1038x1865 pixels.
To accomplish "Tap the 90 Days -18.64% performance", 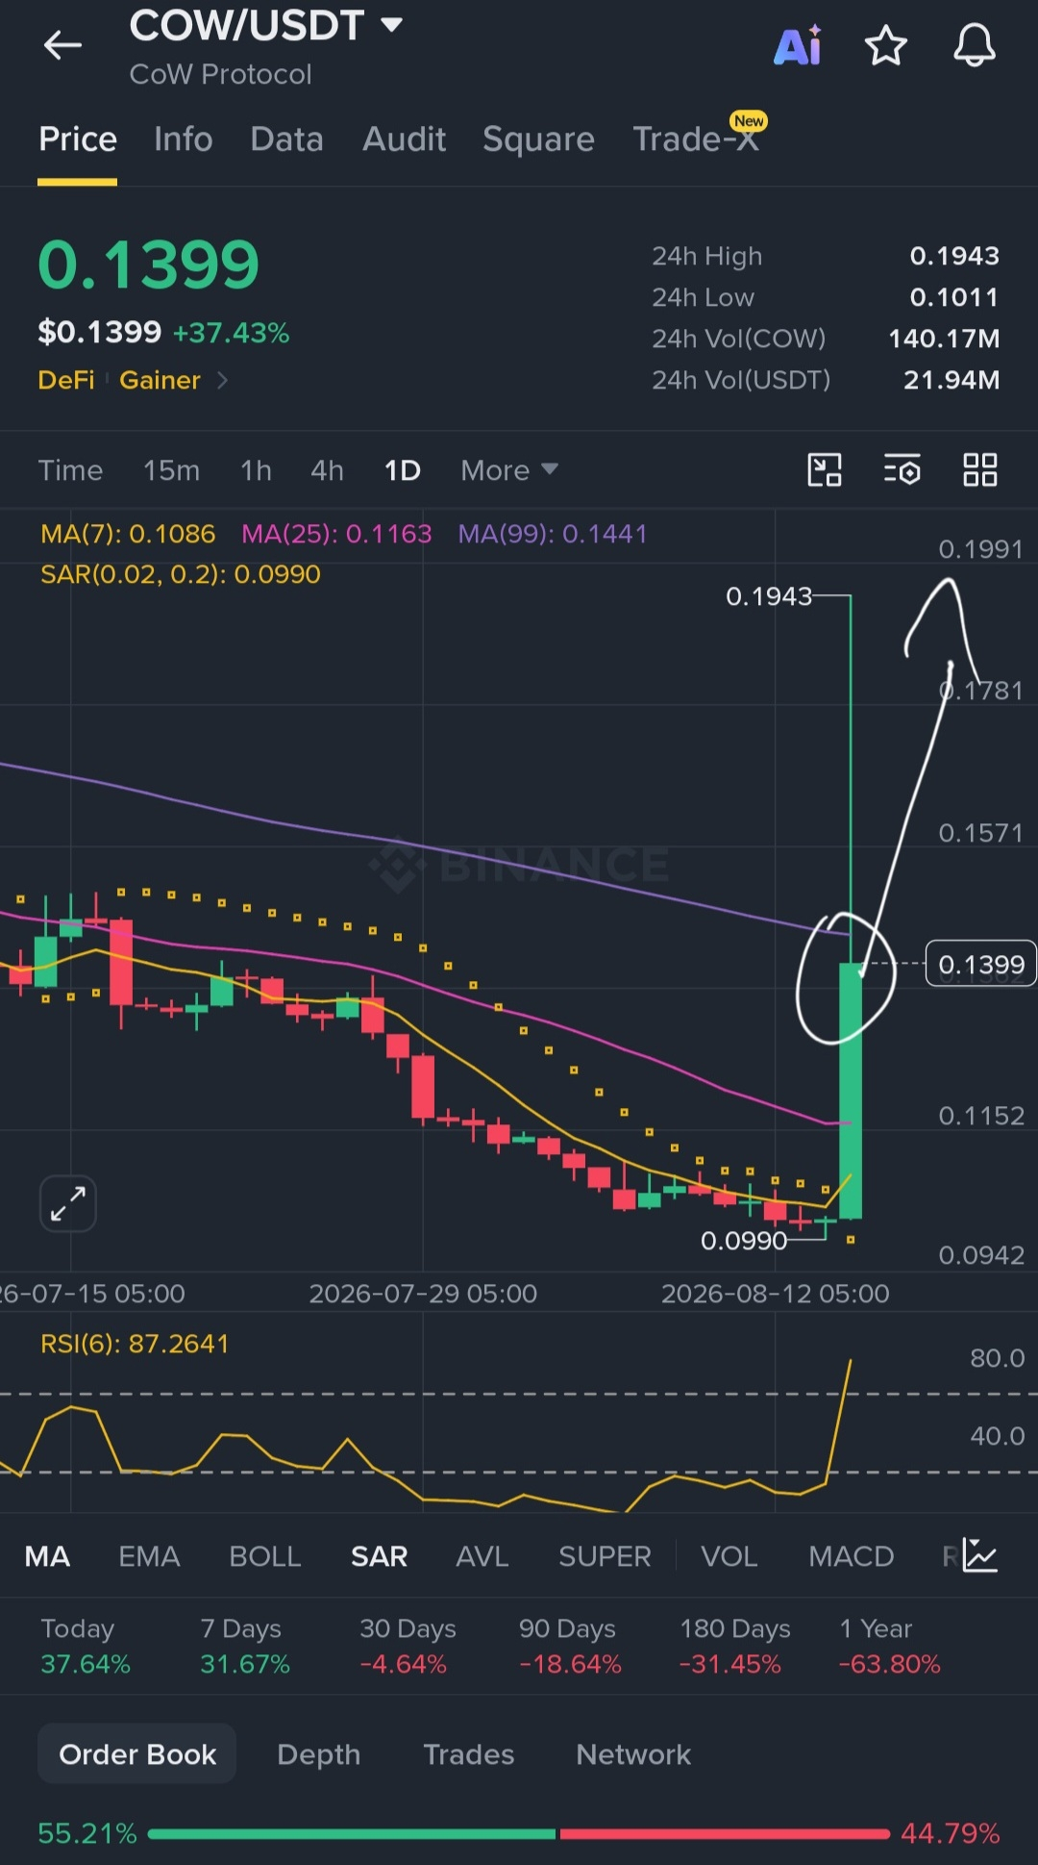I will 570,1647.
